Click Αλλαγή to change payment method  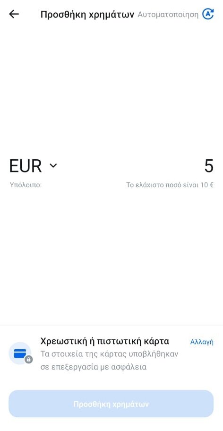pyautogui.click(x=202, y=342)
